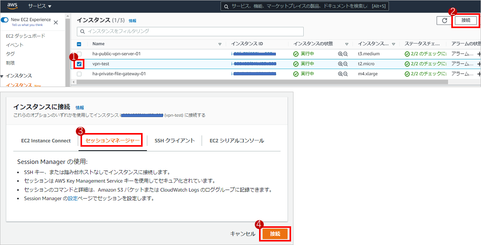This screenshot has width=481, height=245.
Task: Add alarm plus icon on ha-private-file-gateway-01 row
Action: tap(479, 73)
